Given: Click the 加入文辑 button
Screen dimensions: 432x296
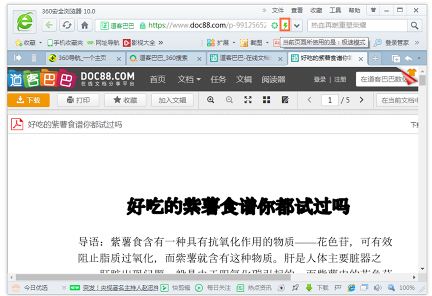Looking at the screenshot, I should click(x=172, y=100).
